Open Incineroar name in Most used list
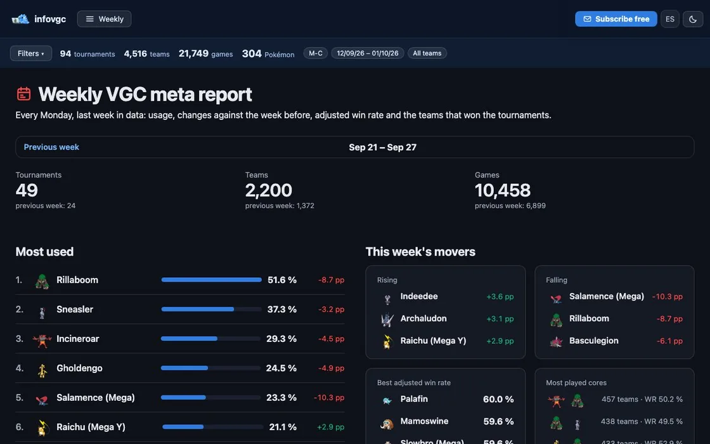 77,339
